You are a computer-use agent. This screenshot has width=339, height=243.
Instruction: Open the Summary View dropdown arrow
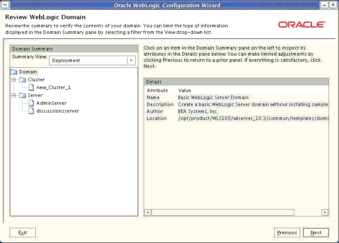tap(131, 60)
